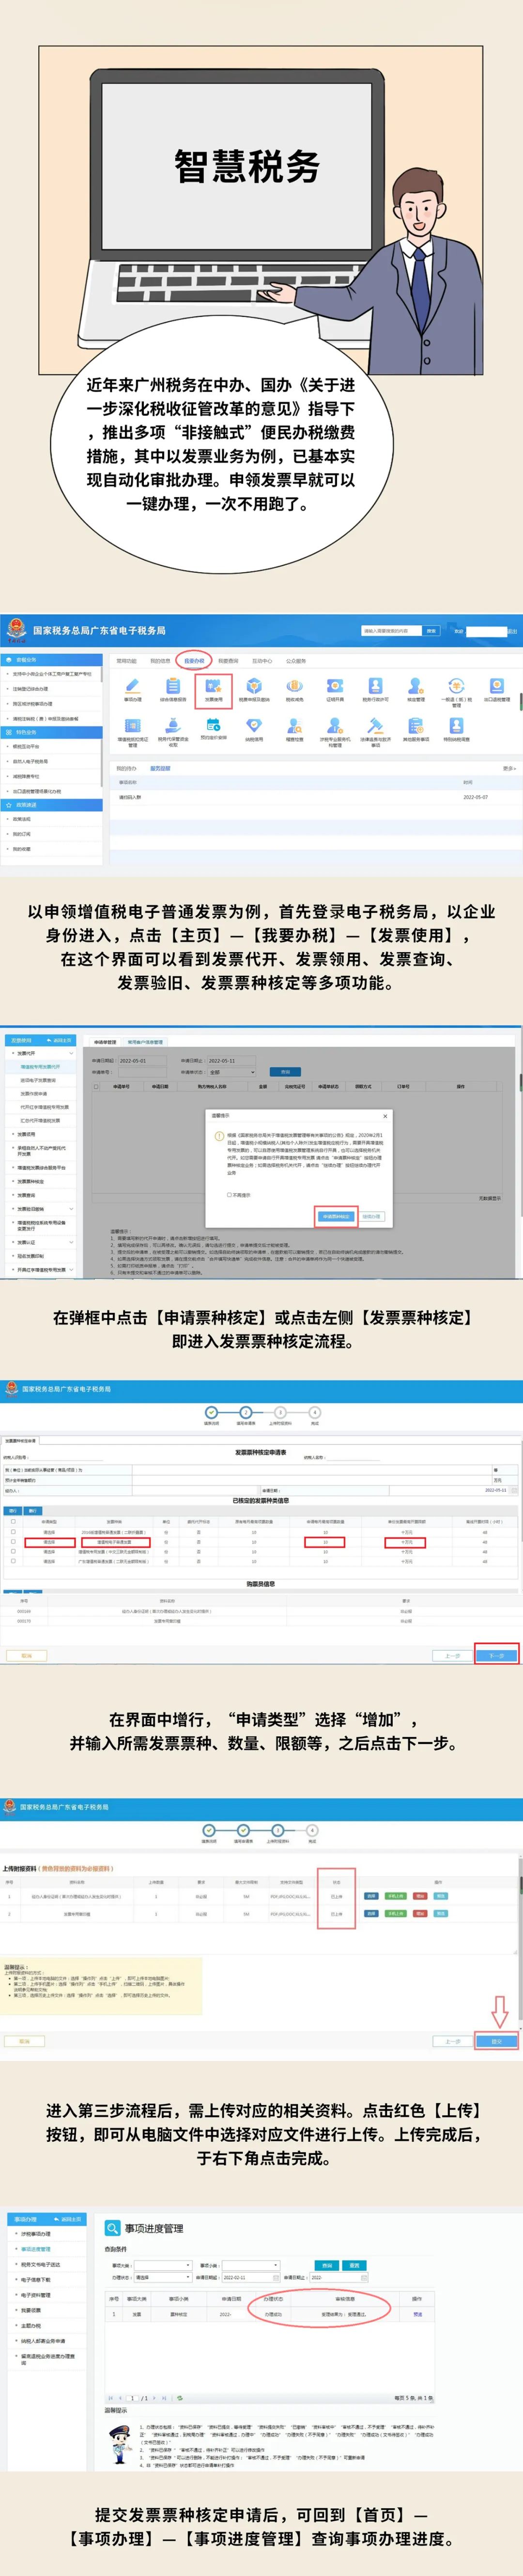Tick the select-all checkbox in the 申请单管理 table header
This screenshot has width=523, height=2576.
[96, 1086]
